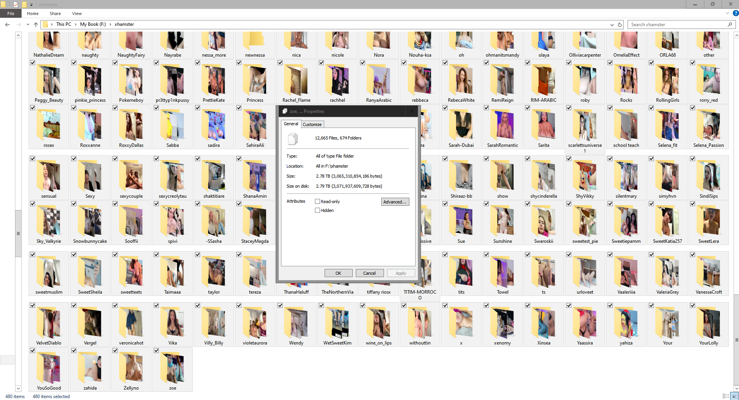Switch to Details view in status bar
Screen dimensions: 739x400
tap(726, 396)
